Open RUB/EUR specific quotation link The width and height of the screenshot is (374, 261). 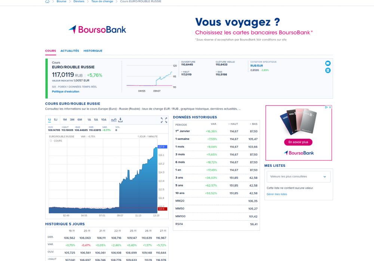257,65
